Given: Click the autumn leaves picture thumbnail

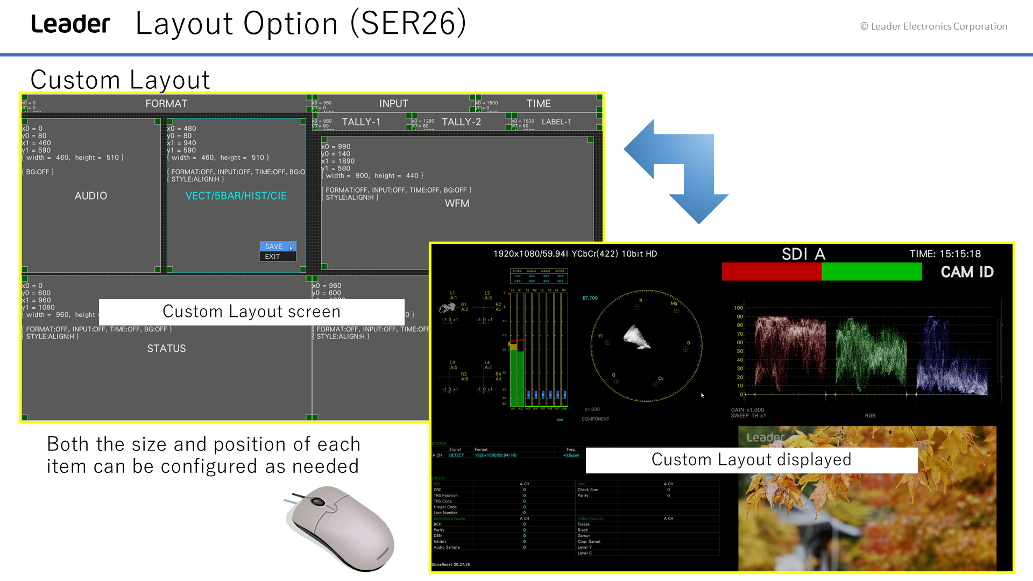Looking at the screenshot, I should pyautogui.click(x=867, y=499).
